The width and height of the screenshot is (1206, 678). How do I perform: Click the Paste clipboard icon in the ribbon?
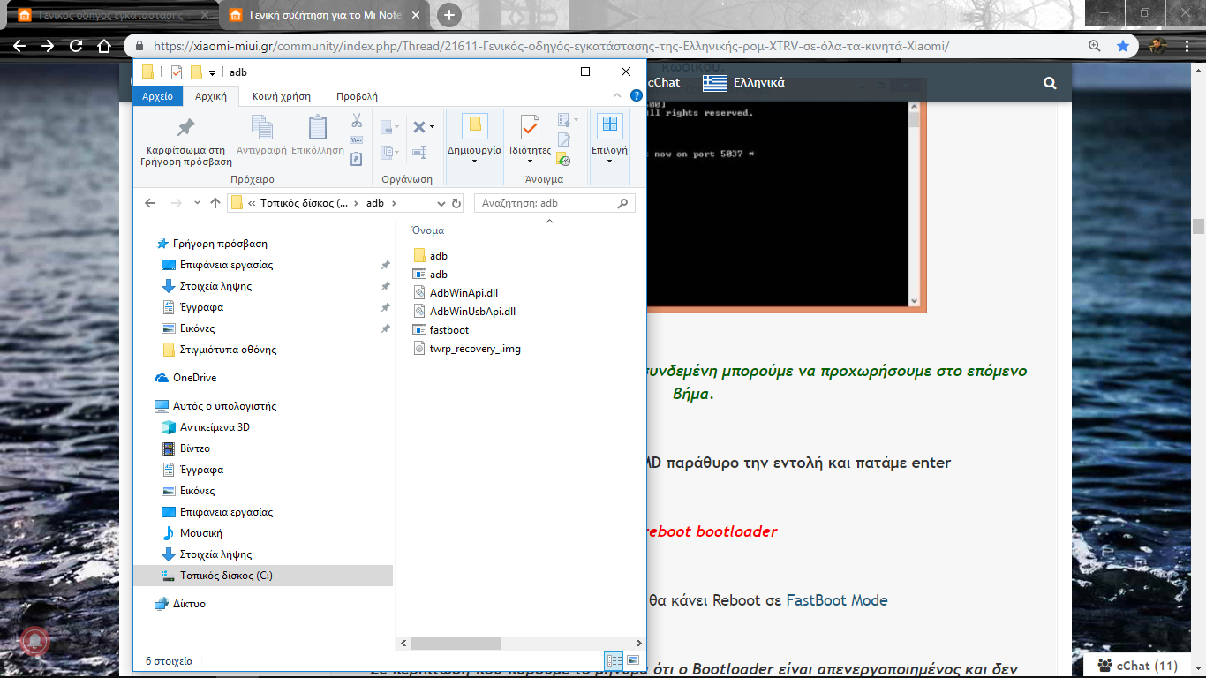(318, 128)
